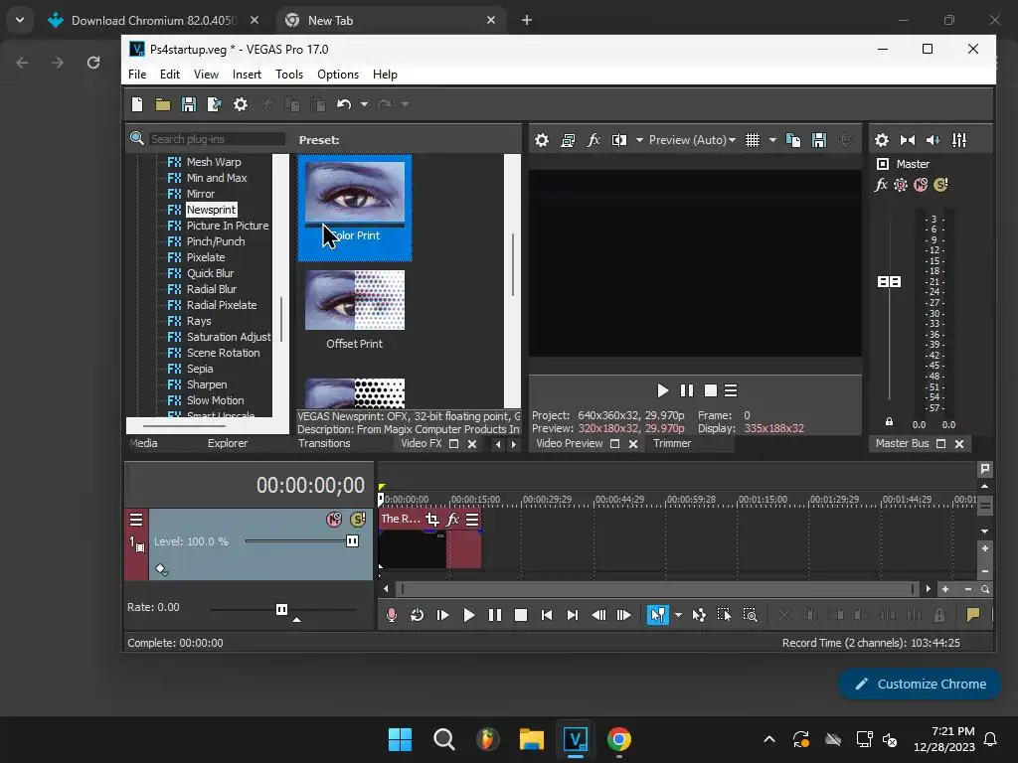The image size is (1018, 763).
Task: Adjust Rate slider handle
Action: 281,609
